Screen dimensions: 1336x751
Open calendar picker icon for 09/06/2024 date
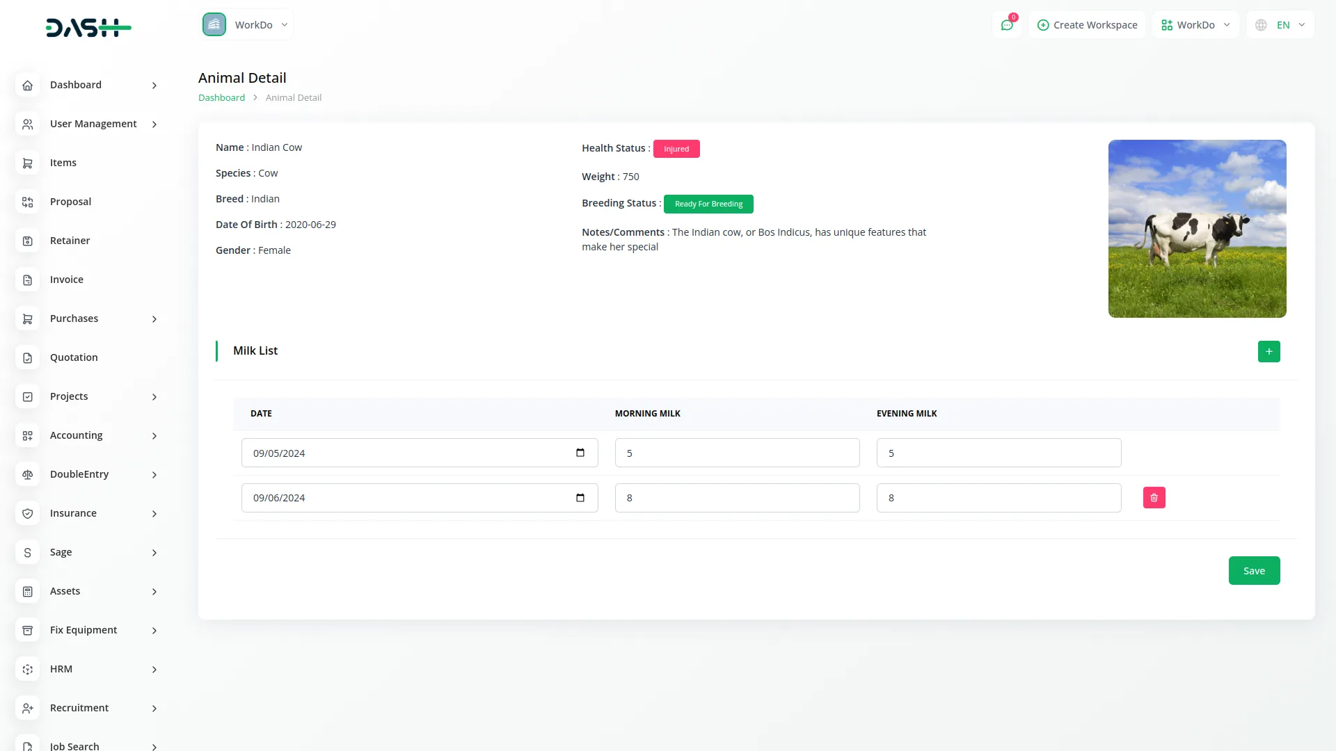(580, 498)
